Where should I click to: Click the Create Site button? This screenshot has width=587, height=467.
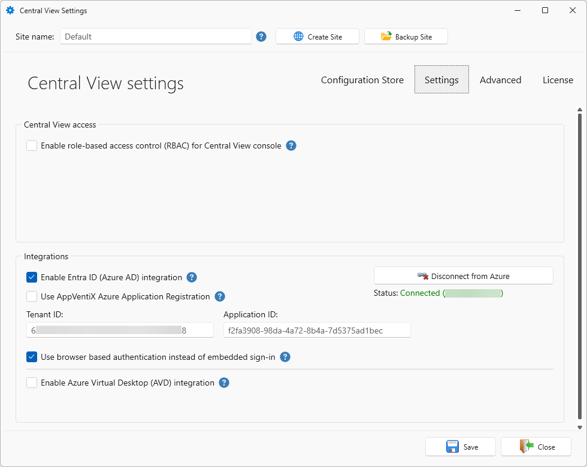317,37
